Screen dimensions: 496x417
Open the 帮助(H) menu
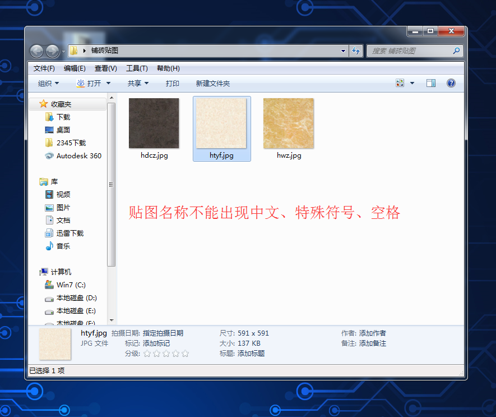[168, 68]
